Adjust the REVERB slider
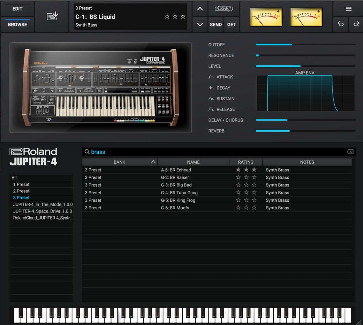Viewport: 363px width, 325px height. [305, 131]
